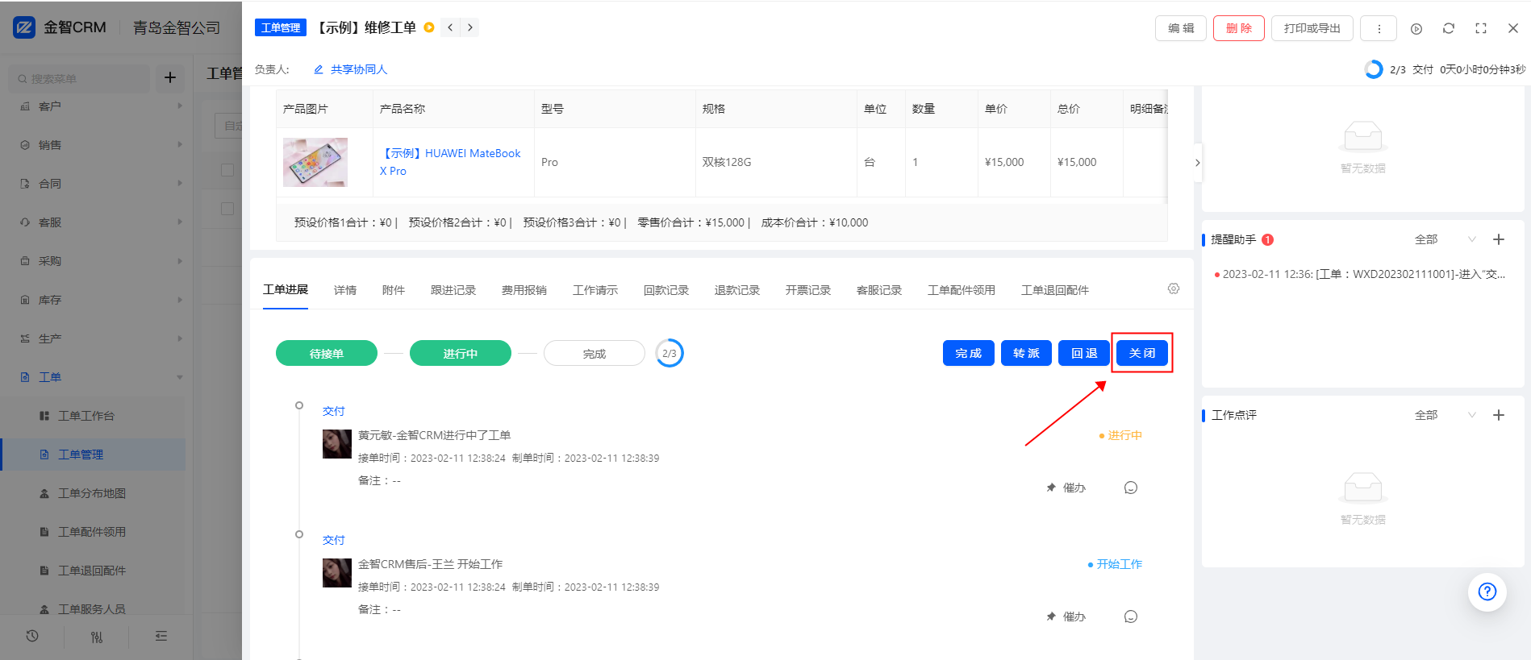Add a new reminder with plus icon
Viewport: 1531px width, 660px height.
coord(1499,239)
